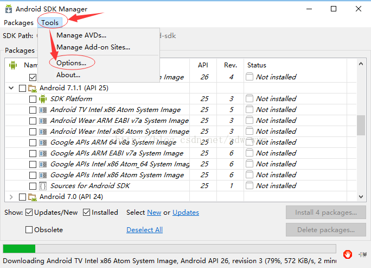Enable the Obsolete filter checkbox
This screenshot has width=371, height=268.
(x=29, y=229)
